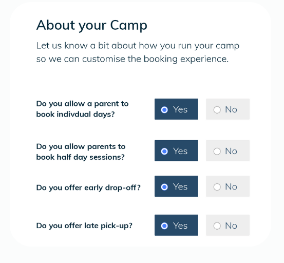Tick the empty radio circle in individual days No
Screen dimensions: 284x263
click(217, 110)
